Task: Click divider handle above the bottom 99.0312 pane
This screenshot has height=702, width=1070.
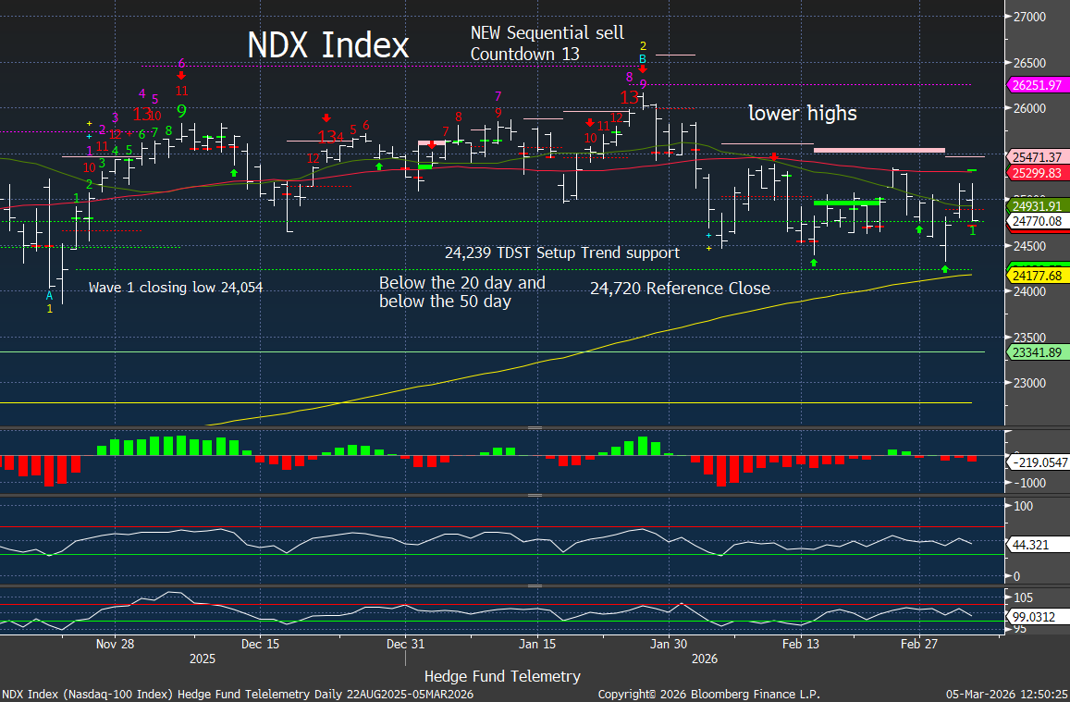Action: [534, 585]
